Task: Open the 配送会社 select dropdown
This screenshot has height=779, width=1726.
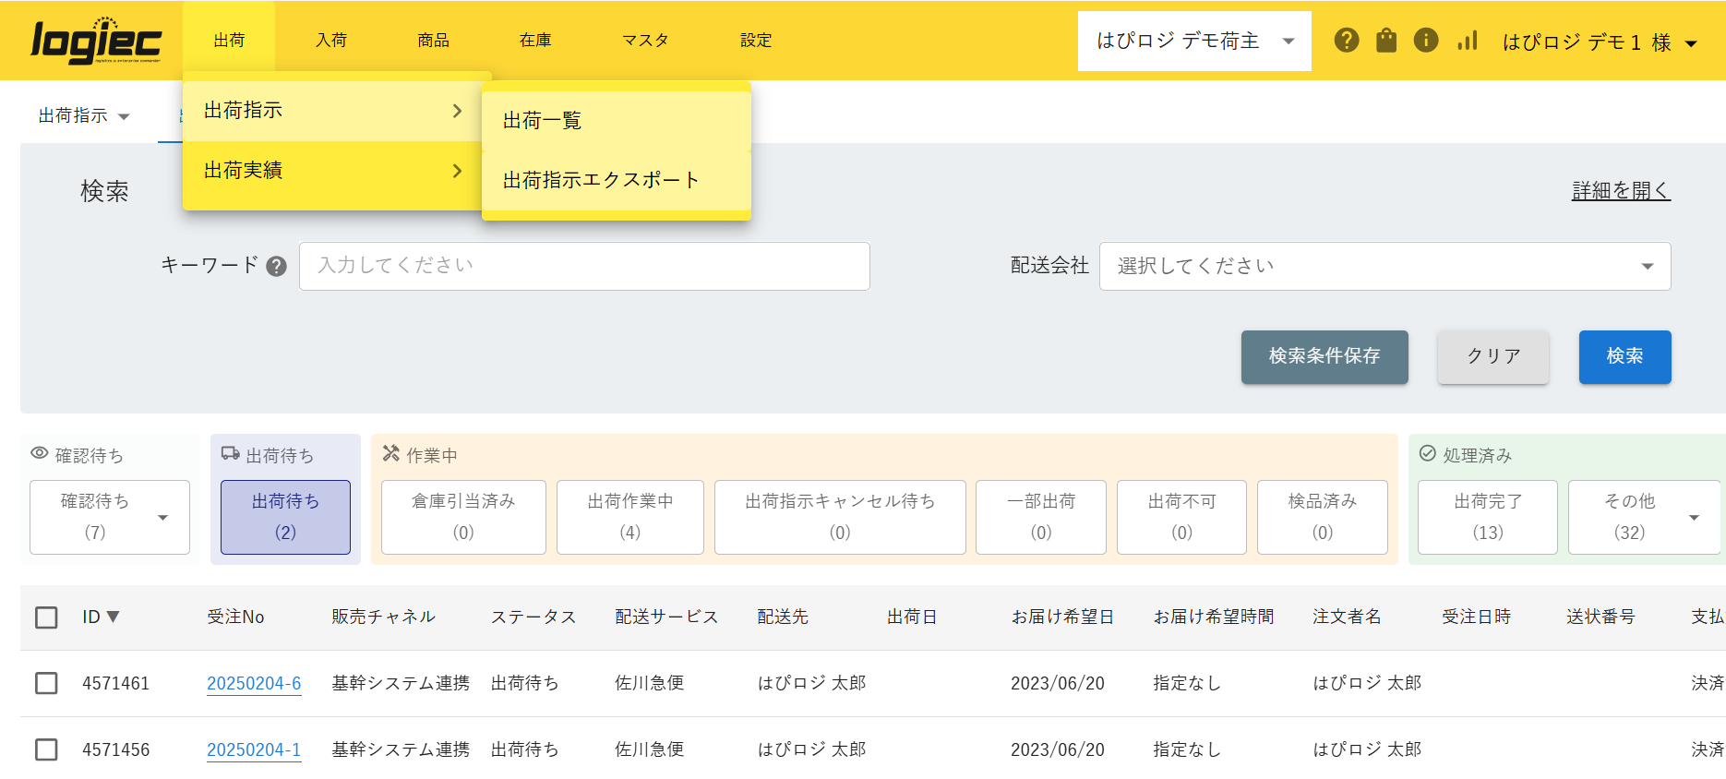Action: 1384,266
